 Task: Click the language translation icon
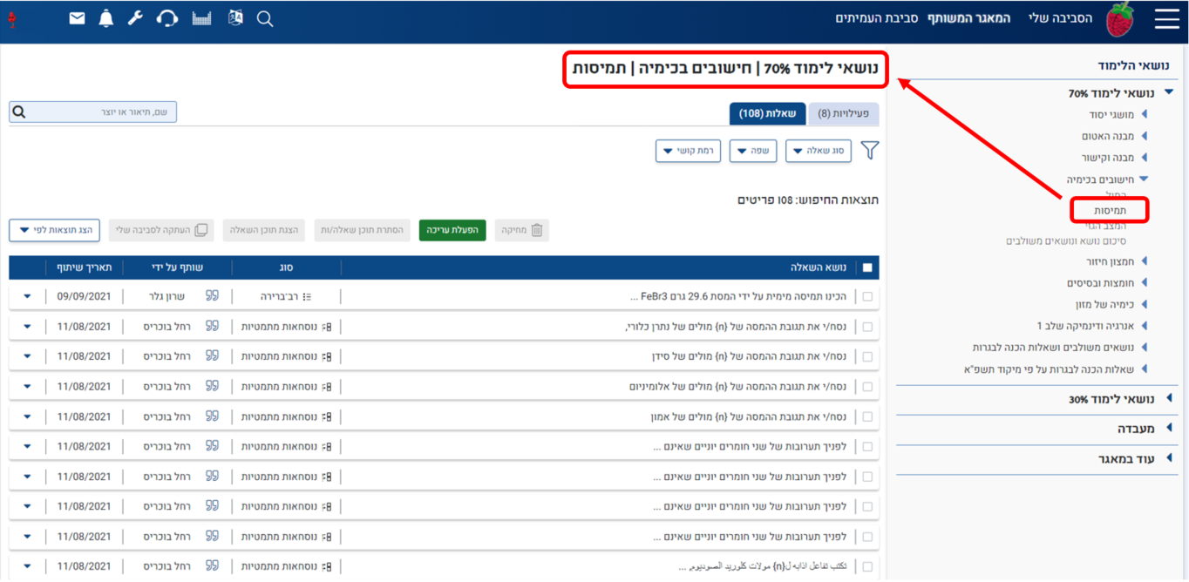coord(235,18)
